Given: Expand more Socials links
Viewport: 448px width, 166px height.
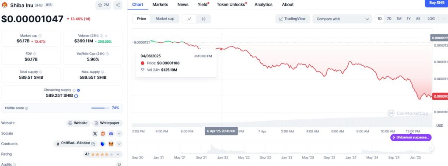Looking at the screenshot, I should click(x=119, y=133).
